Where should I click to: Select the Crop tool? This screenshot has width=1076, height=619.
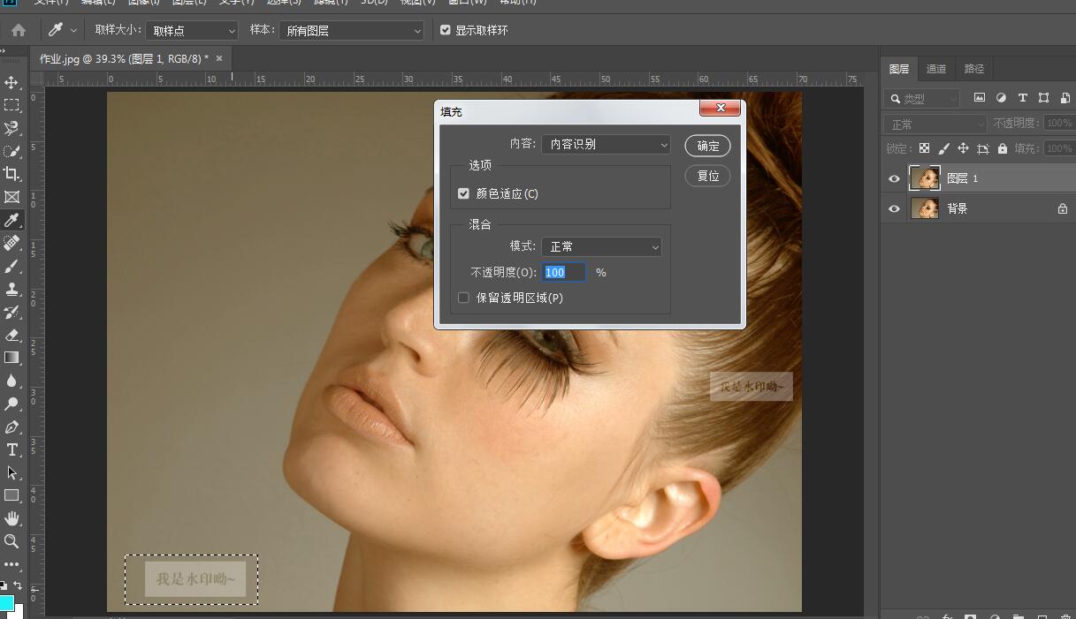click(x=11, y=174)
